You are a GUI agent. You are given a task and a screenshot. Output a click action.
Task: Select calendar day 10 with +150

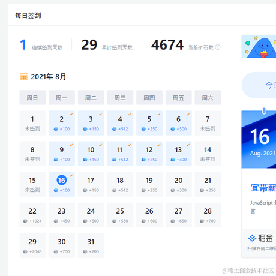tap(91, 154)
